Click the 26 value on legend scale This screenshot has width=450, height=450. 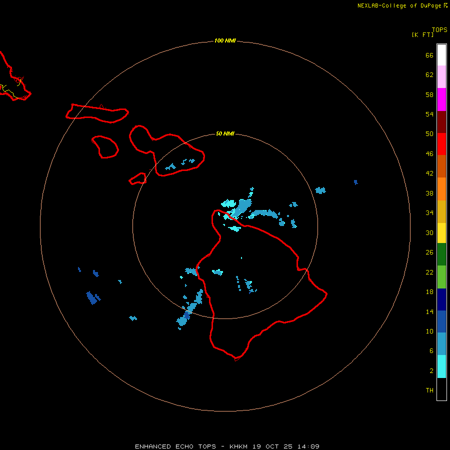tap(429, 252)
